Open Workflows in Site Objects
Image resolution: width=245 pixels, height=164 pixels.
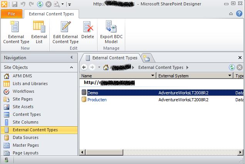23,91
